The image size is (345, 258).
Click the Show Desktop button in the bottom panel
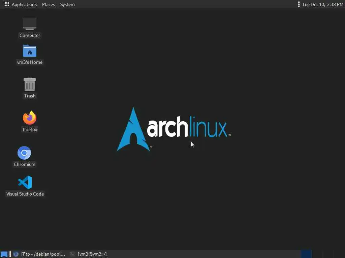(x=4, y=254)
